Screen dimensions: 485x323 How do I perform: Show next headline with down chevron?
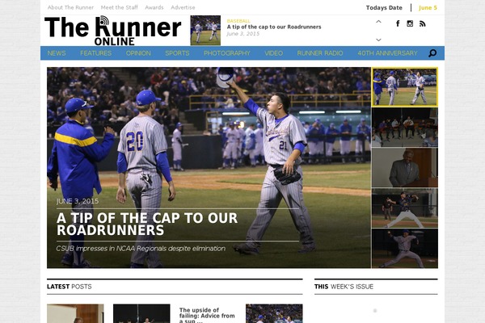coord(378,40)
